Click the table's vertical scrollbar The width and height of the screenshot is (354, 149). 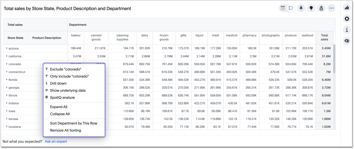tap(334, 59)
